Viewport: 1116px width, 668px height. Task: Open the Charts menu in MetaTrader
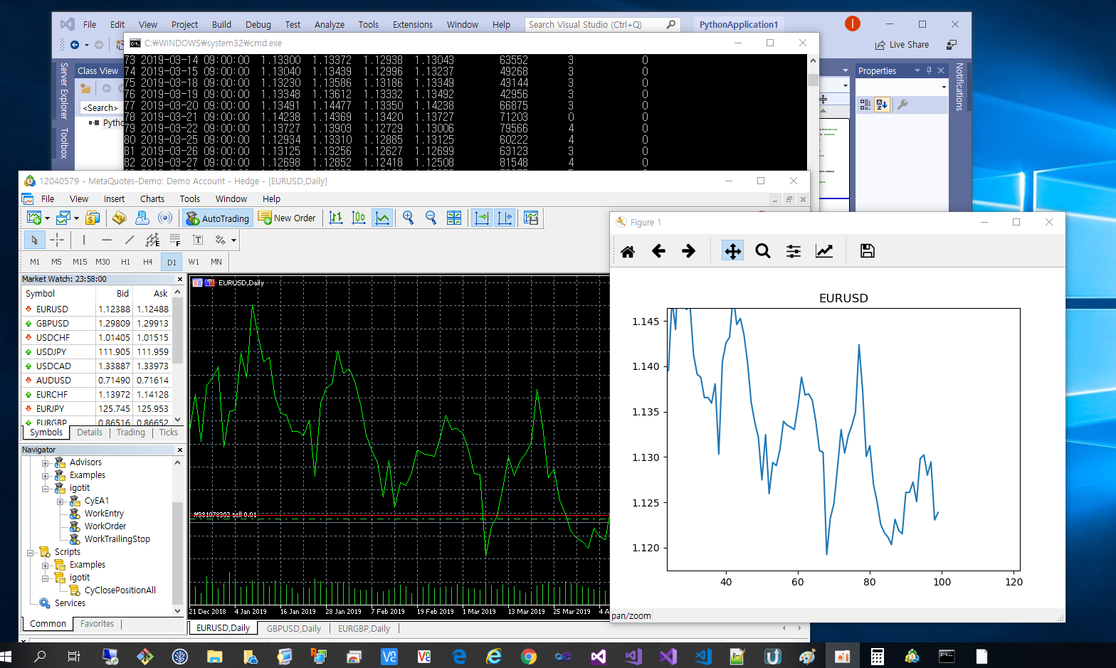[152, 199]
